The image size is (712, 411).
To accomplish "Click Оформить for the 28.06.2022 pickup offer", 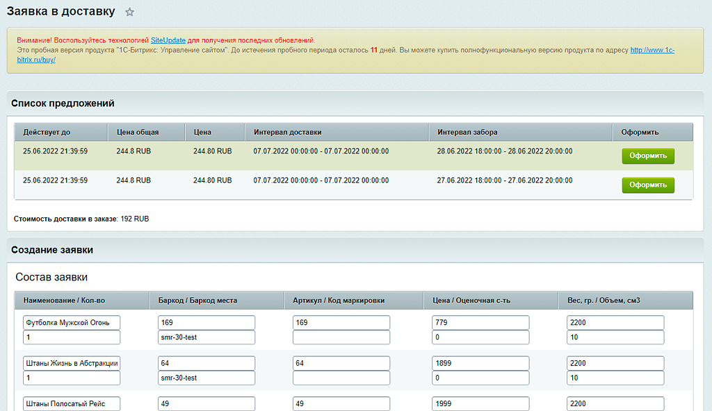I will [x=647, y=156].
